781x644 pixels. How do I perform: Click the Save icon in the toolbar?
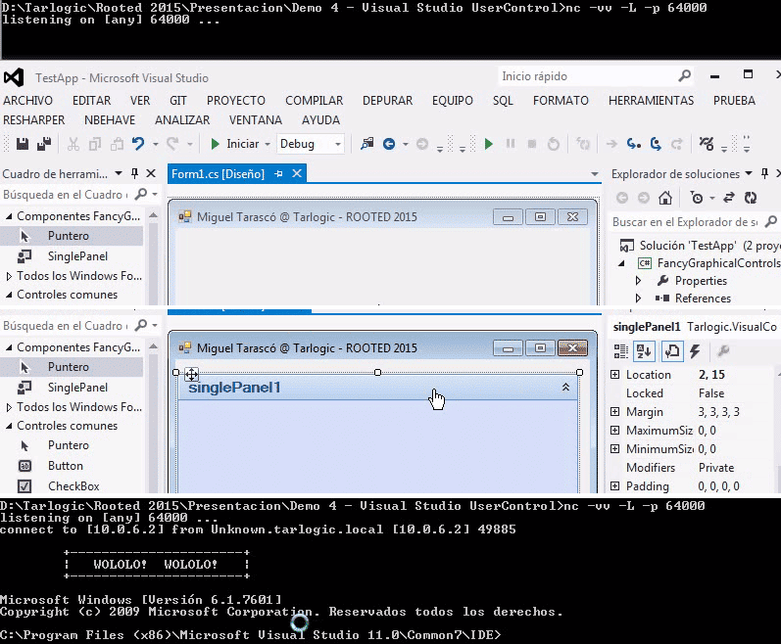tap(22, 144)
